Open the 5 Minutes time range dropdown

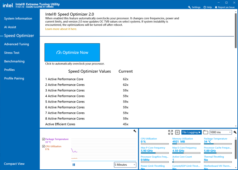[125, 165]
